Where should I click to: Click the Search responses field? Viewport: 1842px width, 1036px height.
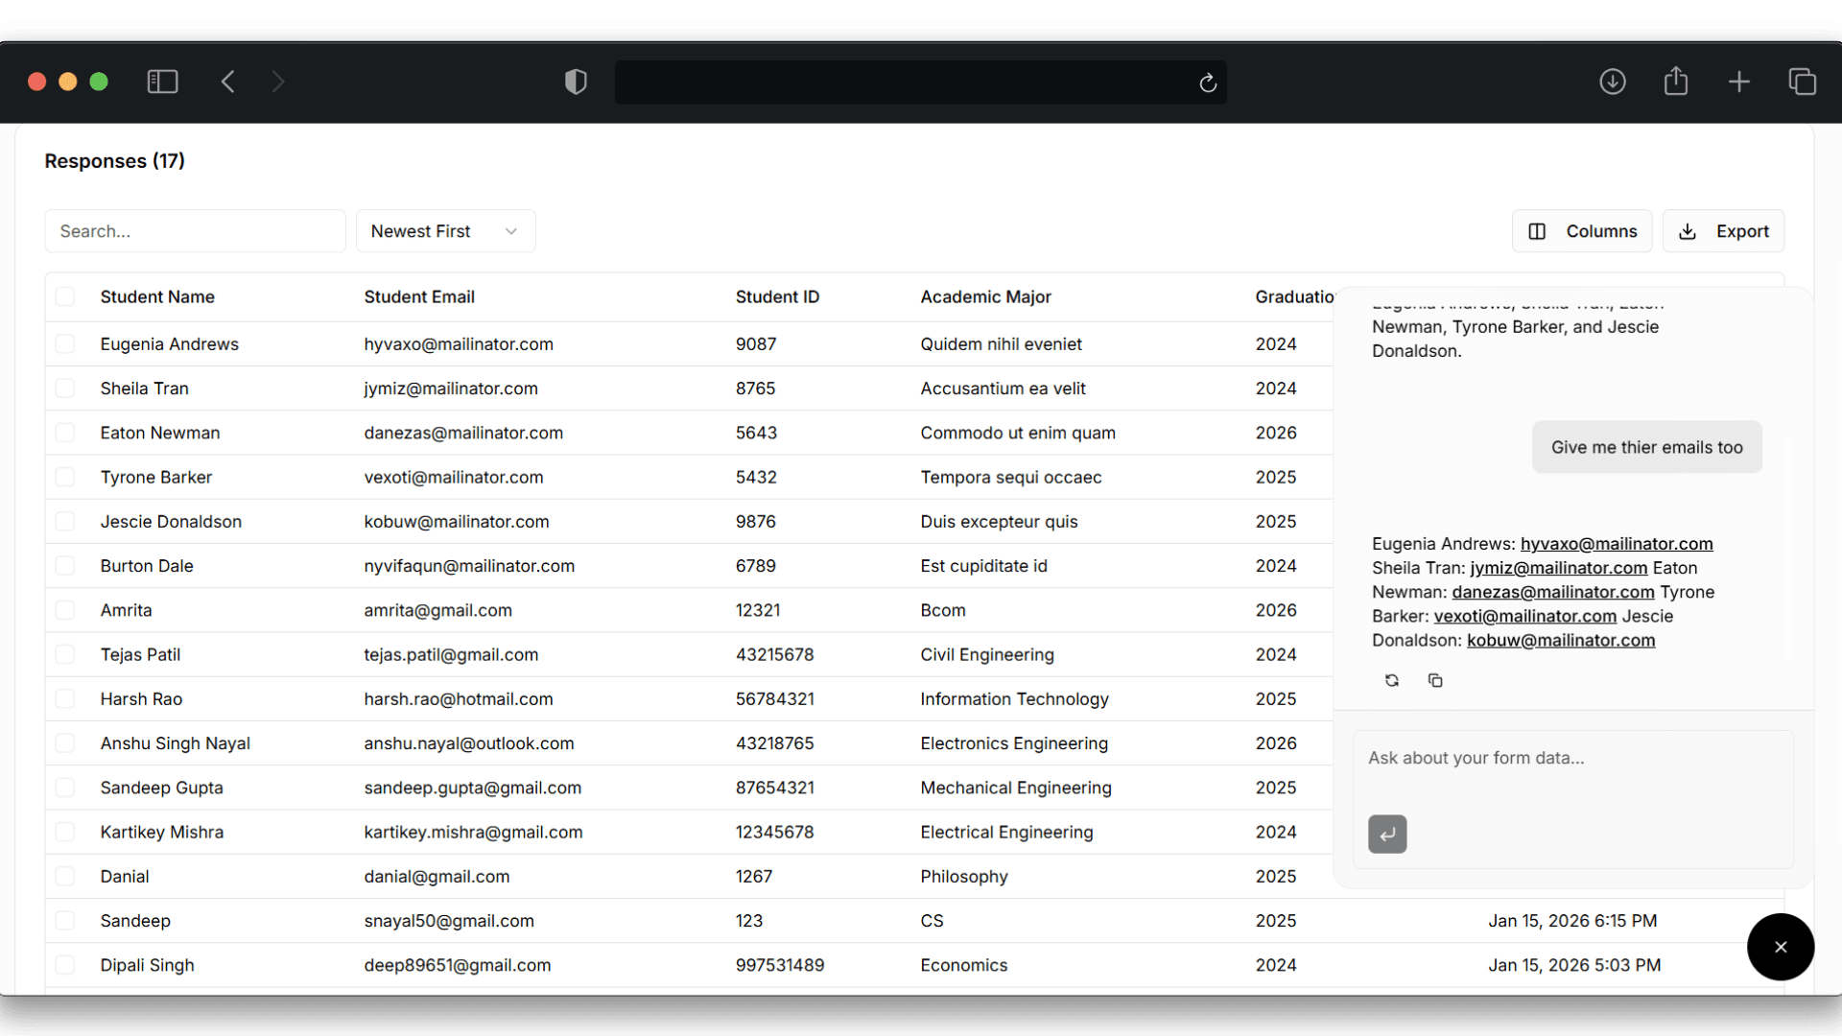click(195, 231)
